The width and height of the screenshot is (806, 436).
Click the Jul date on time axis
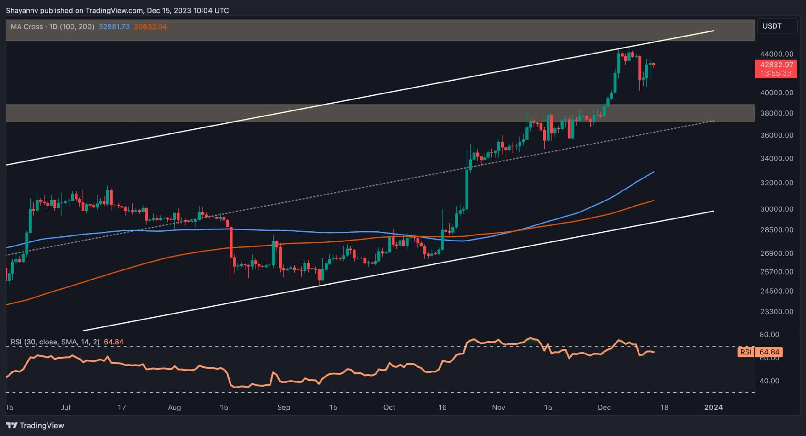tap(65, 407)
